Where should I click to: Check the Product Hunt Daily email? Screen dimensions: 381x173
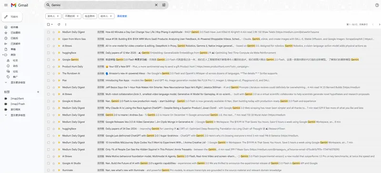[49, 67]
